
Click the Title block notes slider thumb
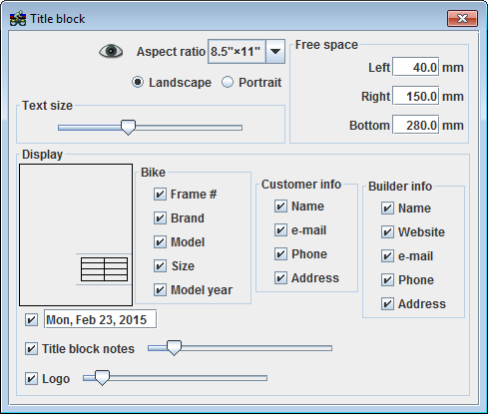[174, 348]
